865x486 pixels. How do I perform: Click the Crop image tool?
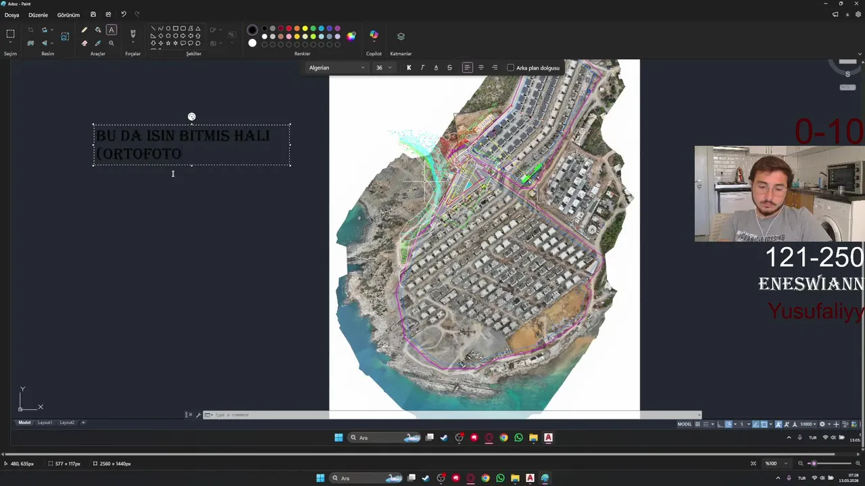click(x=30, y=30)
